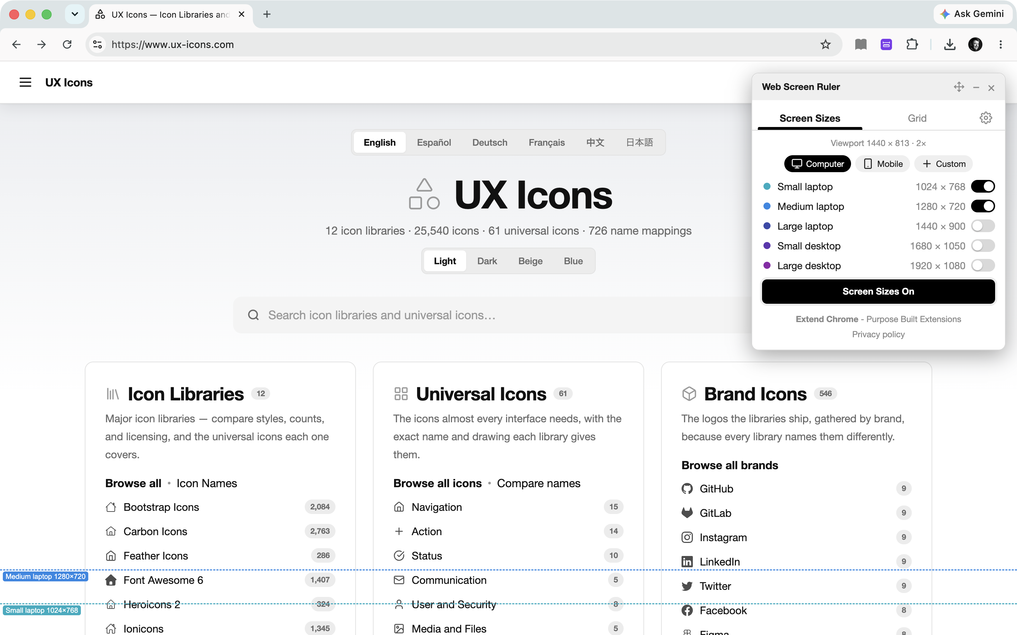This screenshot has height=635, width=1017.
Task: Open the Navigation universal icons category
Action: tap(508, 507)
